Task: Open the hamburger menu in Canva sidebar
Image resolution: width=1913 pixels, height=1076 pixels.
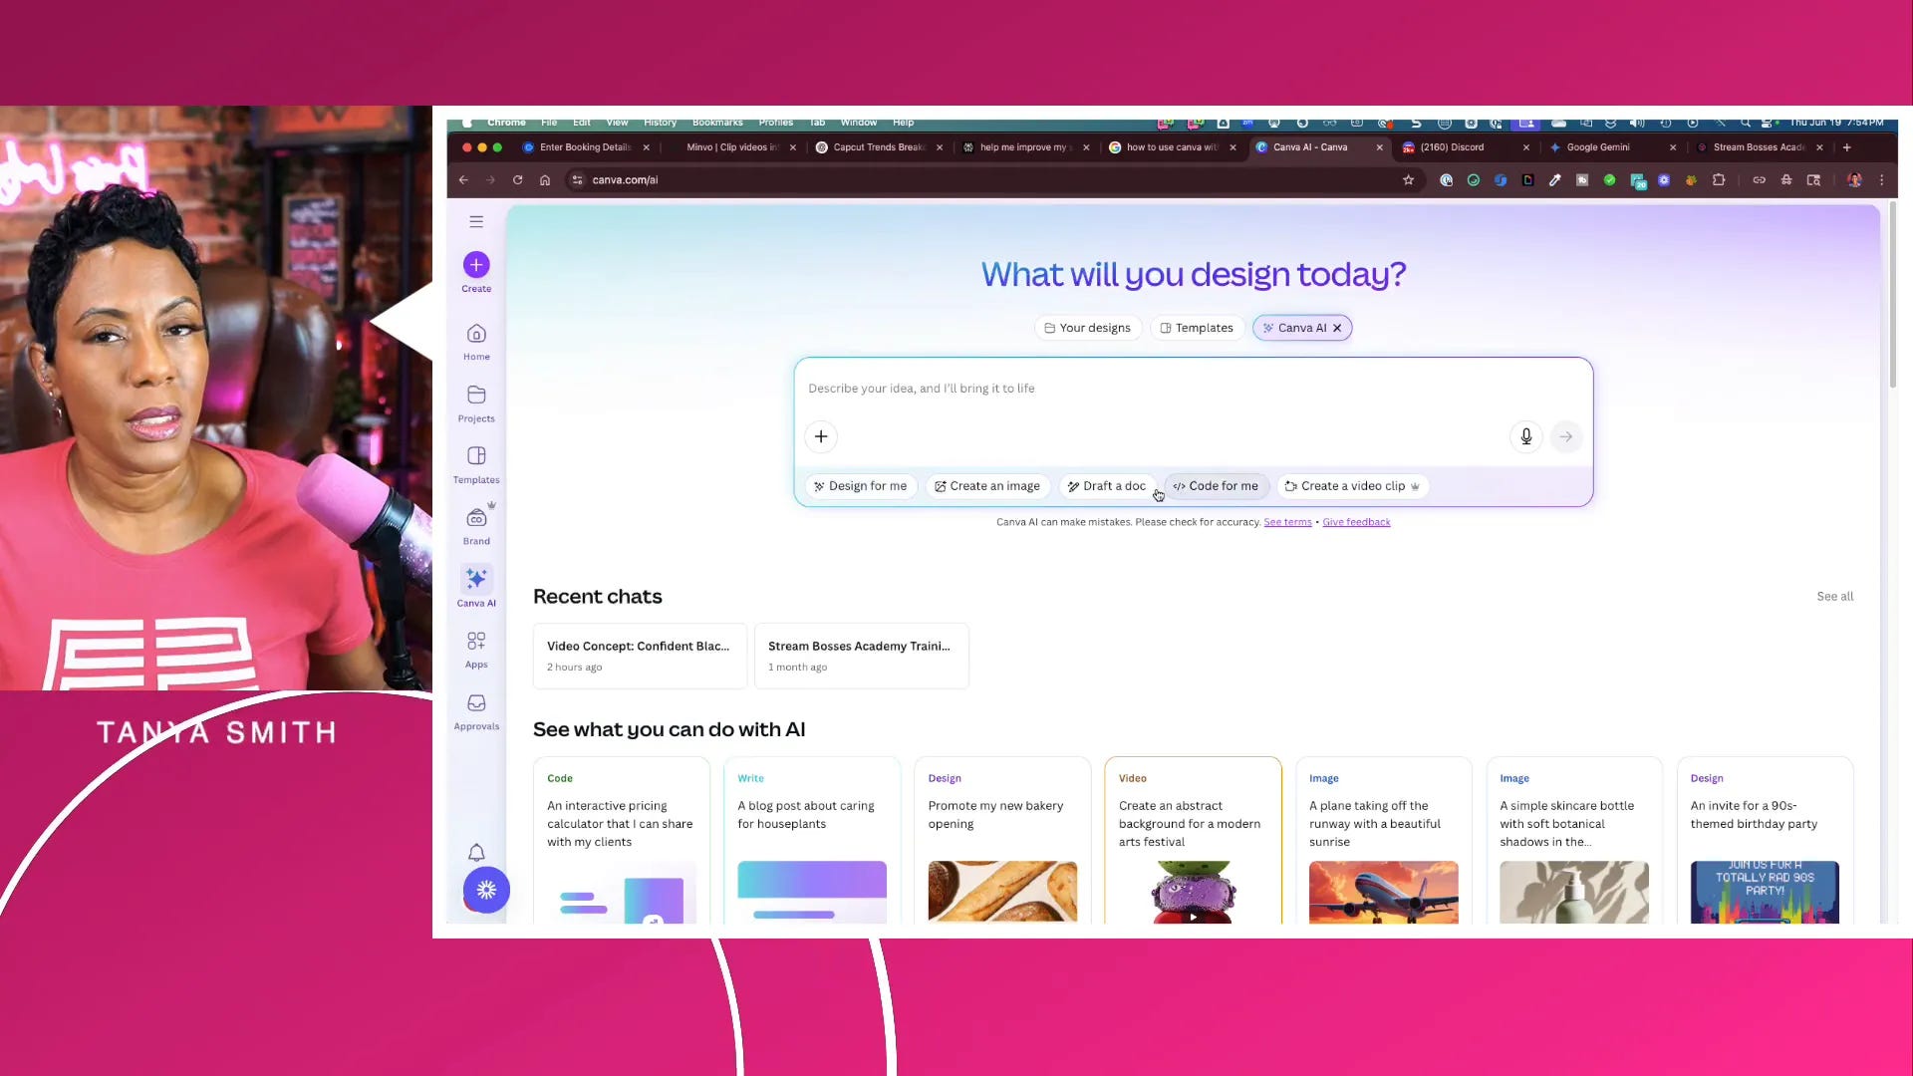Action: click(x=476, y=221)
